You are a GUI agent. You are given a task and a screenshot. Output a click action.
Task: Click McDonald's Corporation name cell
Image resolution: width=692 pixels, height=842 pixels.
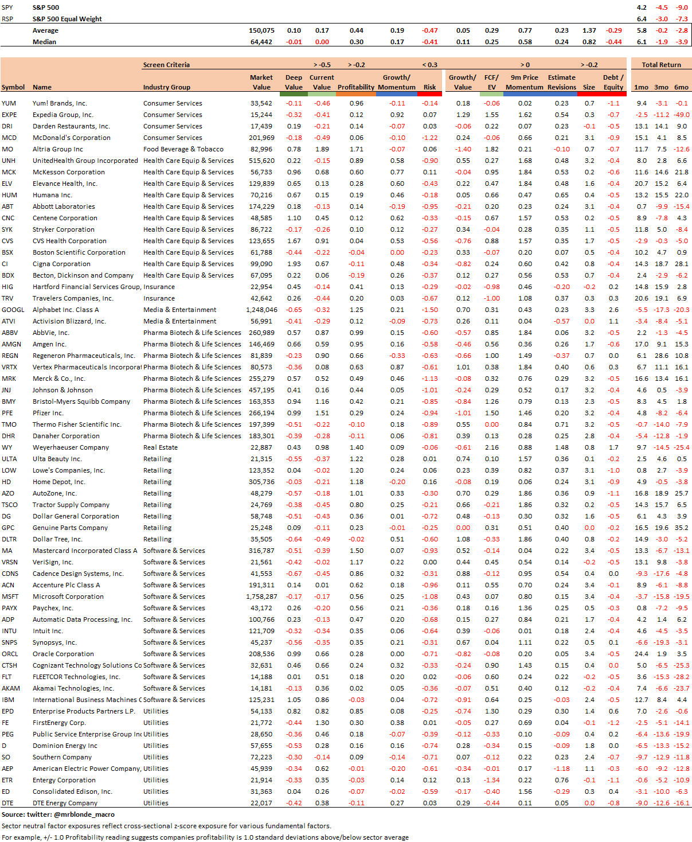click(x=72, y=138)
